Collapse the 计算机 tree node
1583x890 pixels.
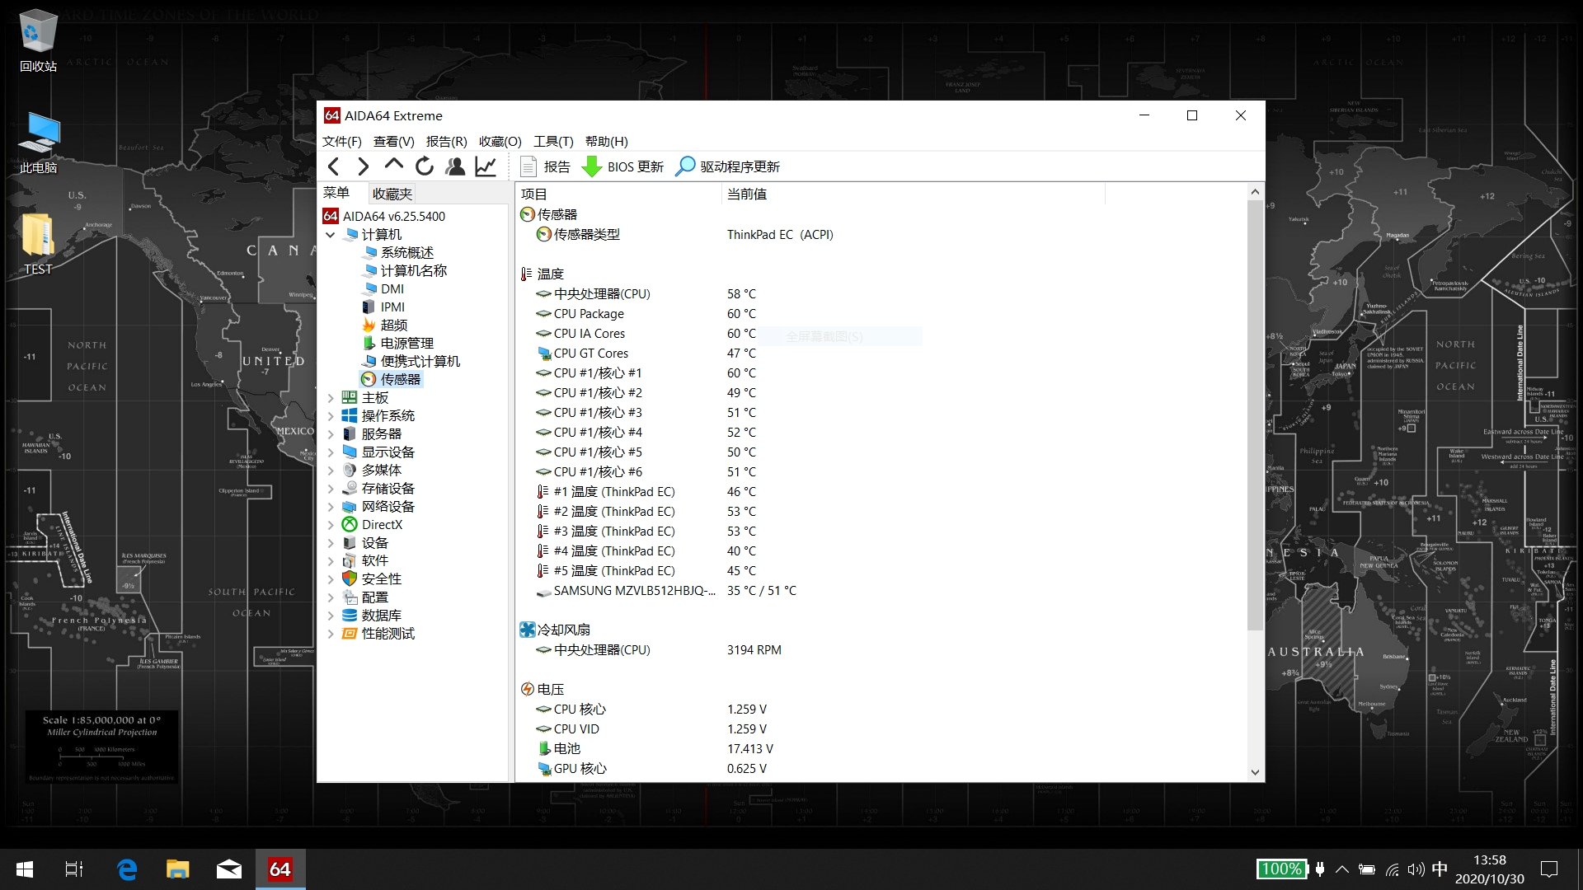point(331,235)
